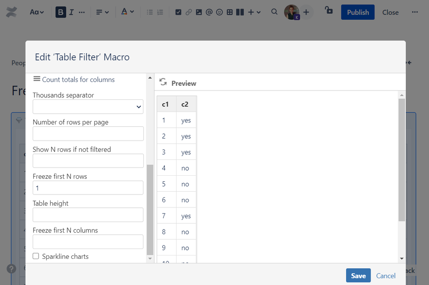429x285 pixels.
Task: Click Number of rows per page field
Action: click(88, 134)
